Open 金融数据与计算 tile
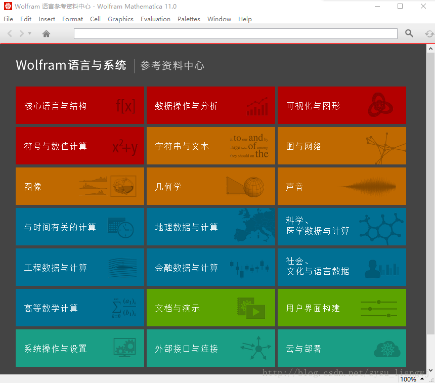 211,267
